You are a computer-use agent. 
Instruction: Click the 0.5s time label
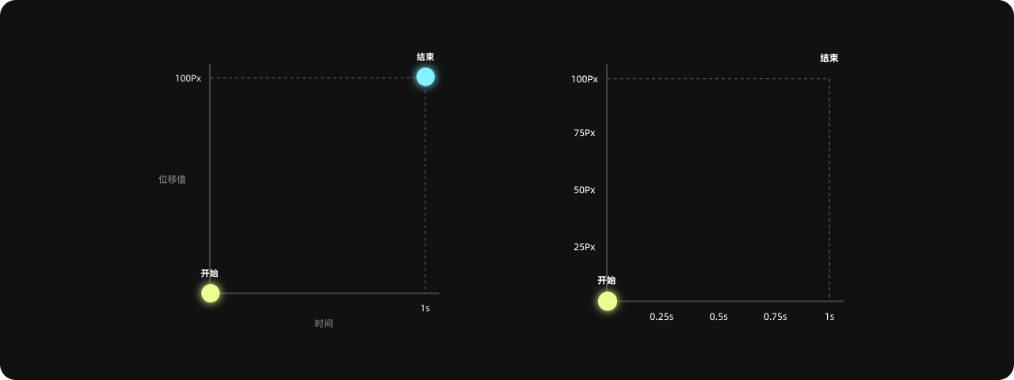(719, 317)
